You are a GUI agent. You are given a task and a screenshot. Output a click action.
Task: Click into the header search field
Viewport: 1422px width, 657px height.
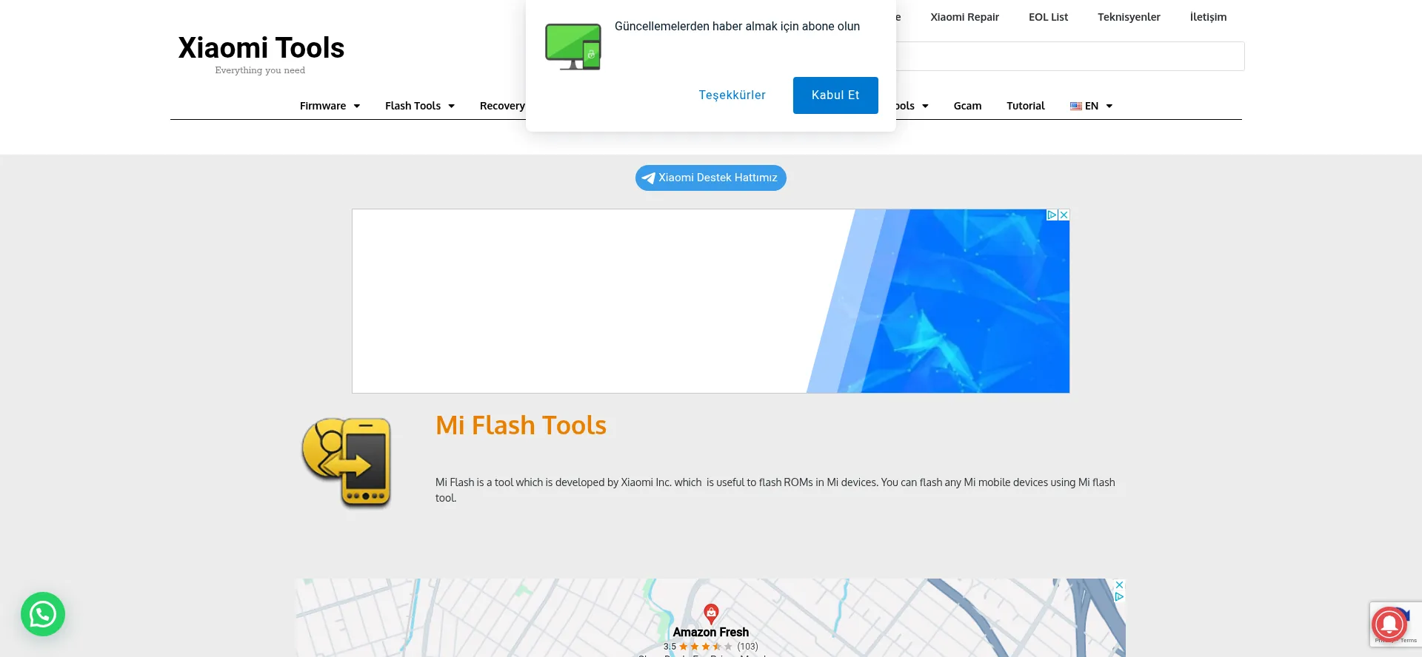(1070, 56)
